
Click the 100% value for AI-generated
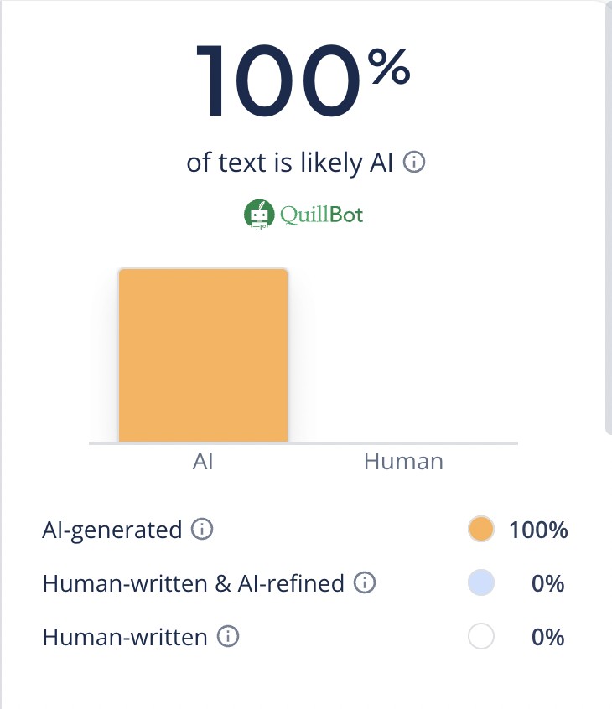(x=539, y=530)
